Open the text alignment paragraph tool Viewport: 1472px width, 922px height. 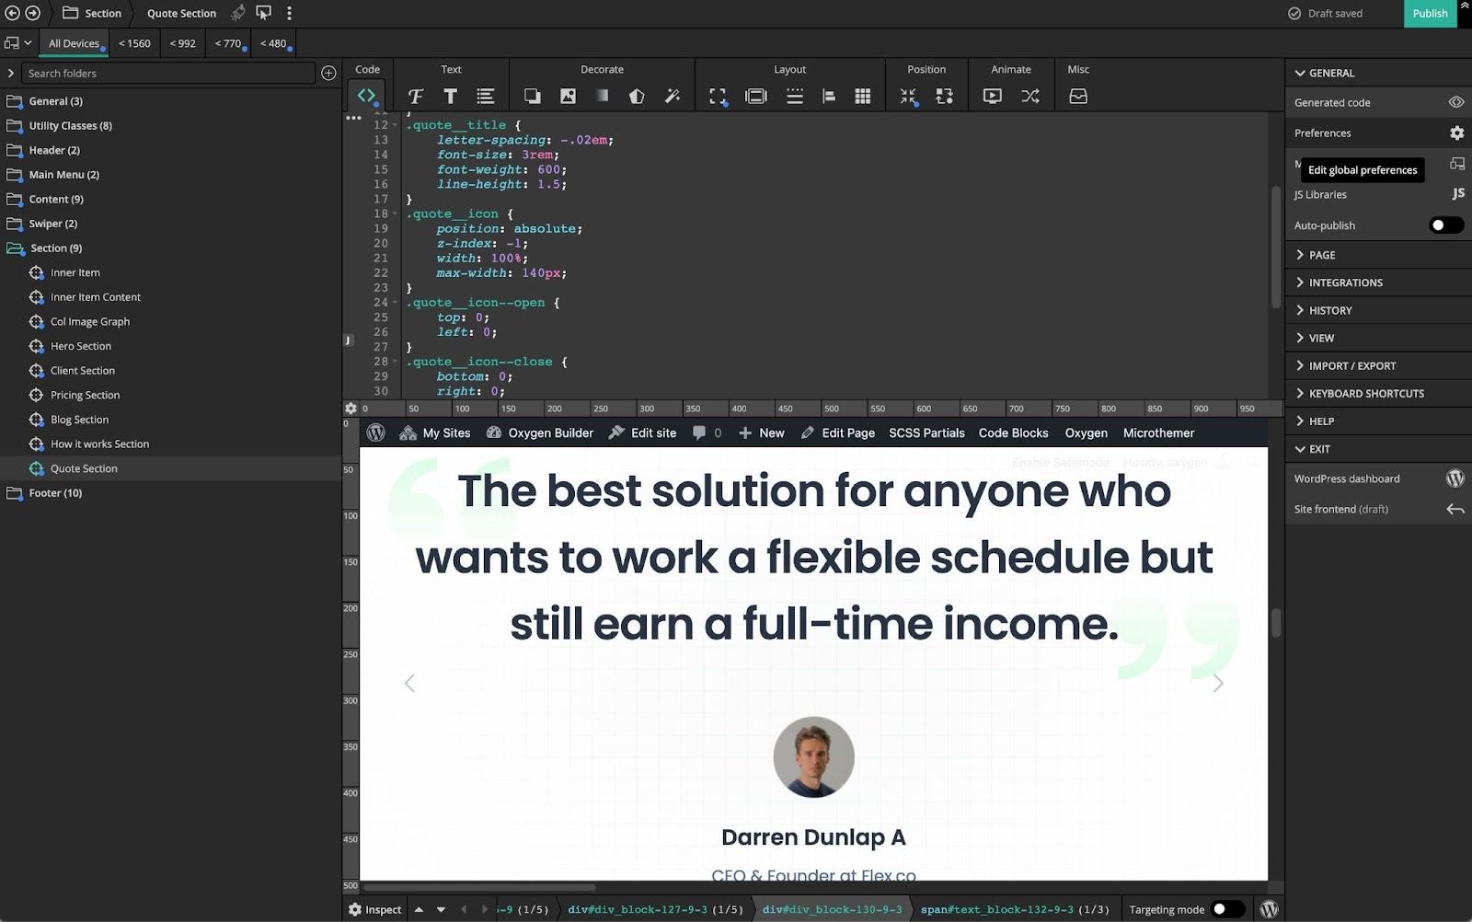[485, 96]
